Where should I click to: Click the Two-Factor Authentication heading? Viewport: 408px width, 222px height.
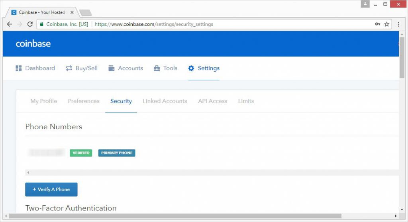pyautogui.click(x=71, y=208)
